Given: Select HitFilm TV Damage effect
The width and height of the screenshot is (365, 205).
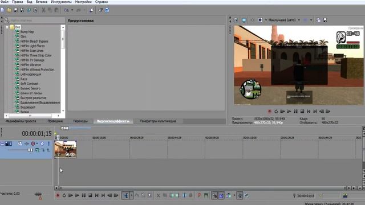Looking at the screenshot, I should pyautogui.click(x=33, y=60).
